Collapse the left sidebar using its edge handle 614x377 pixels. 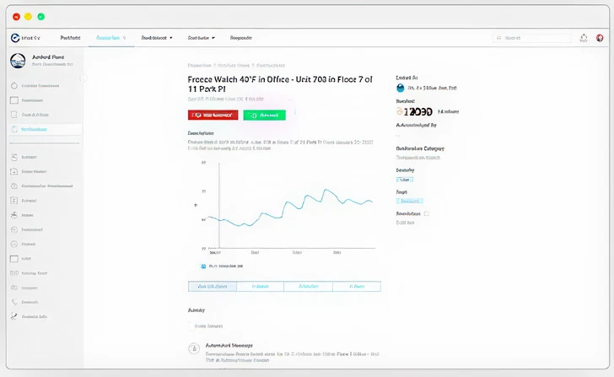83,78
